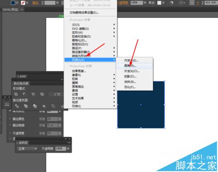Click the 扩展 expand button in Pathfinder
The width and height of the screenshot is (218, 172).
pos(56,94)
